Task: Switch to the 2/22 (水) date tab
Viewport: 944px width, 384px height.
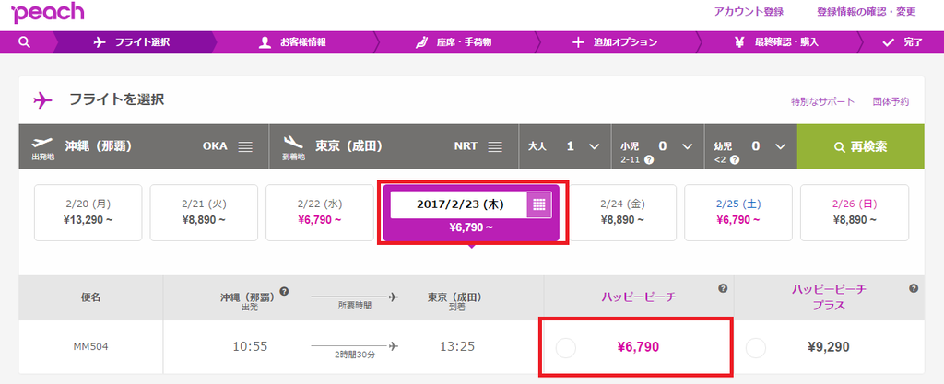Action: point(319,212)
